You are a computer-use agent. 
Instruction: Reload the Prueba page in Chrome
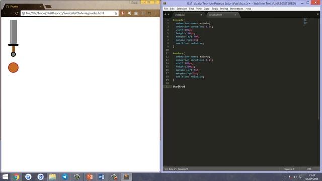coord(17,13)
